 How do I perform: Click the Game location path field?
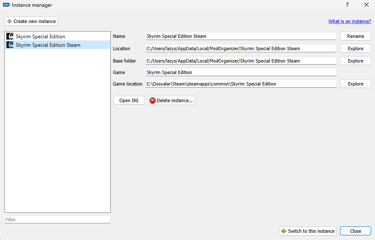click(241, 84)
